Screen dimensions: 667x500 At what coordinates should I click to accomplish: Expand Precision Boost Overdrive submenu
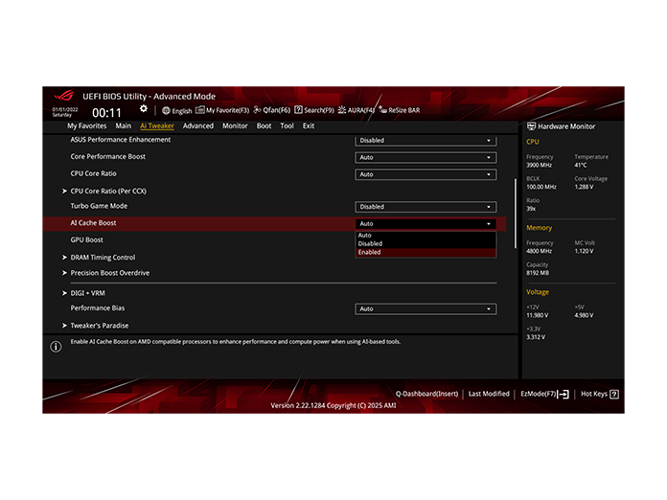click(x=106, y=273)
